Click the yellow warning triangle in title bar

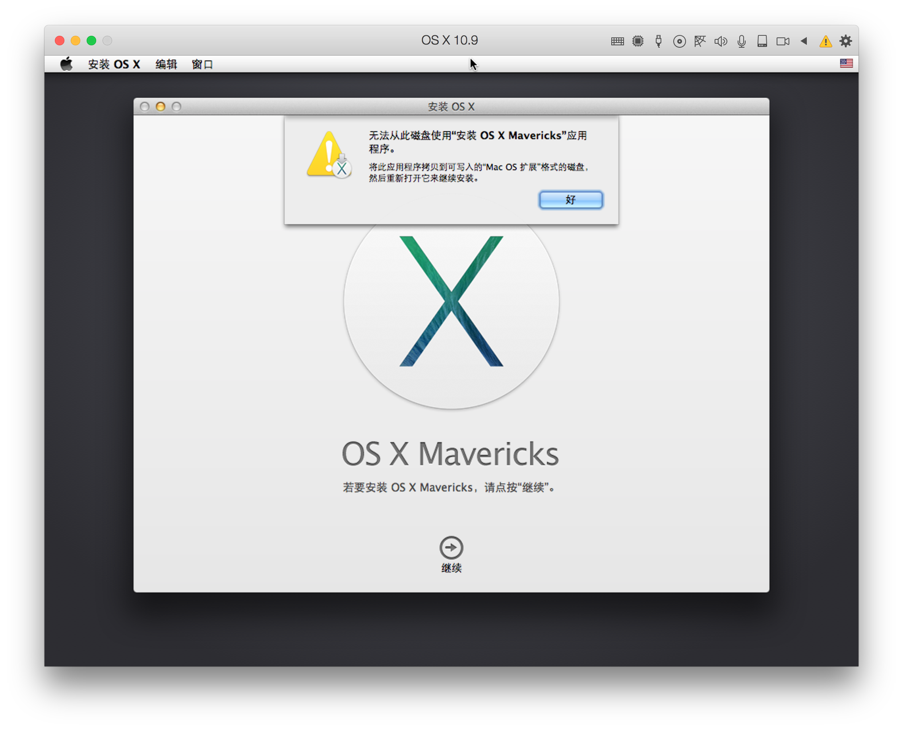pyautogui.click(x=825, y=41)
